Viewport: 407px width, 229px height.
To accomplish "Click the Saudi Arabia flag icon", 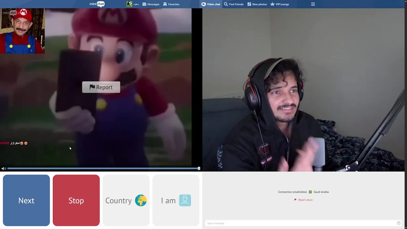I will pos(310,192).
